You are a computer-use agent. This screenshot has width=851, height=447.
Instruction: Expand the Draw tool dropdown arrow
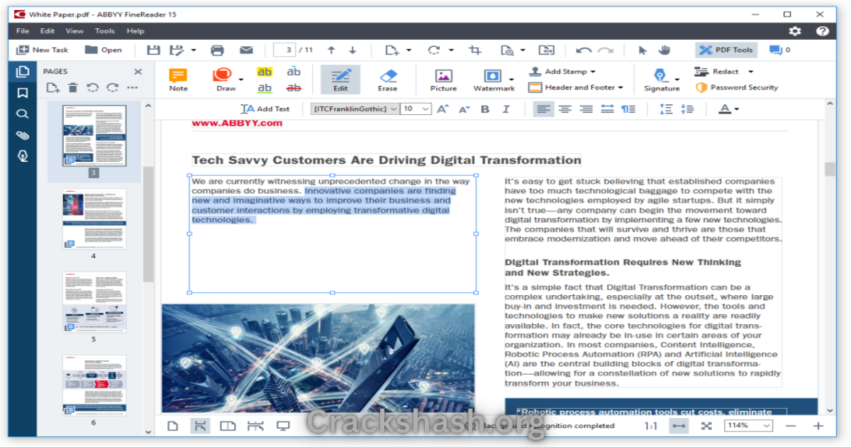241,79
